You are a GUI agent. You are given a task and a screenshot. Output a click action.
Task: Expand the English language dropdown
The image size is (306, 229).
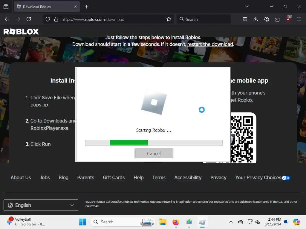41,205
